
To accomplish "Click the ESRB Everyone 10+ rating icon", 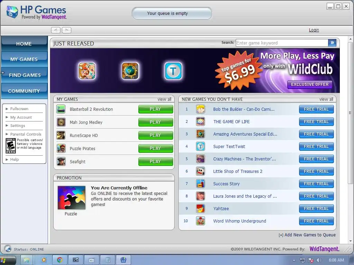I will (x=11, y=146).
